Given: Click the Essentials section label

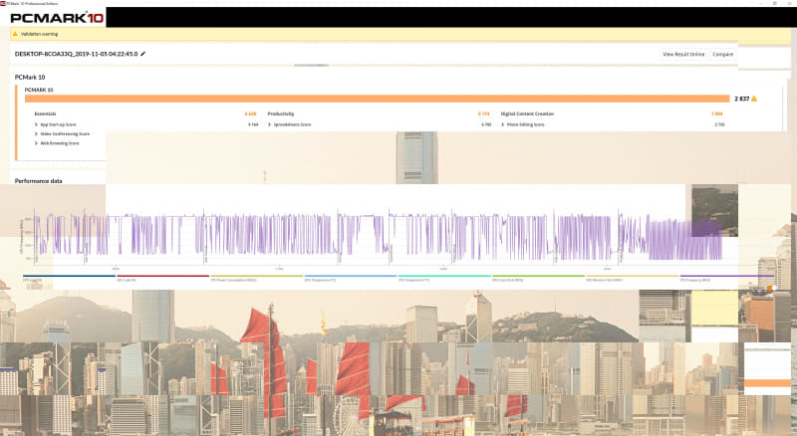Looking at the screenshot, I should 45,113.
